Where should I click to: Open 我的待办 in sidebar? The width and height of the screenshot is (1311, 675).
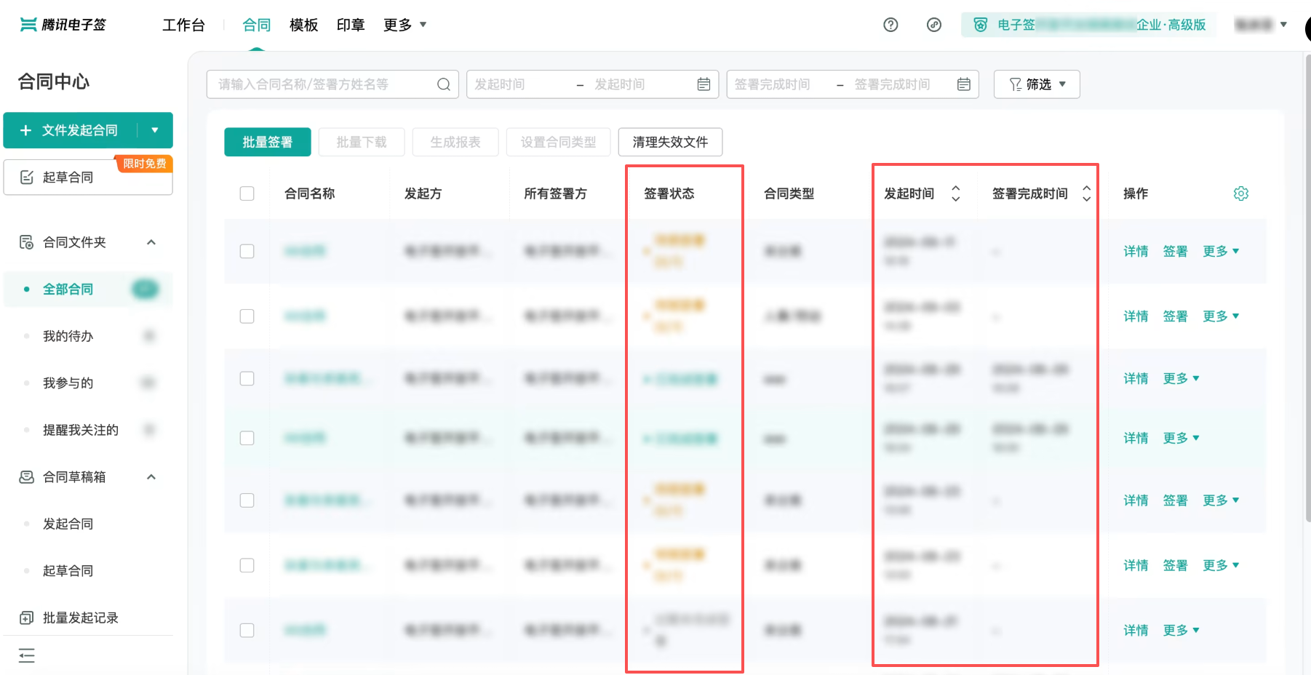(88, 336)
